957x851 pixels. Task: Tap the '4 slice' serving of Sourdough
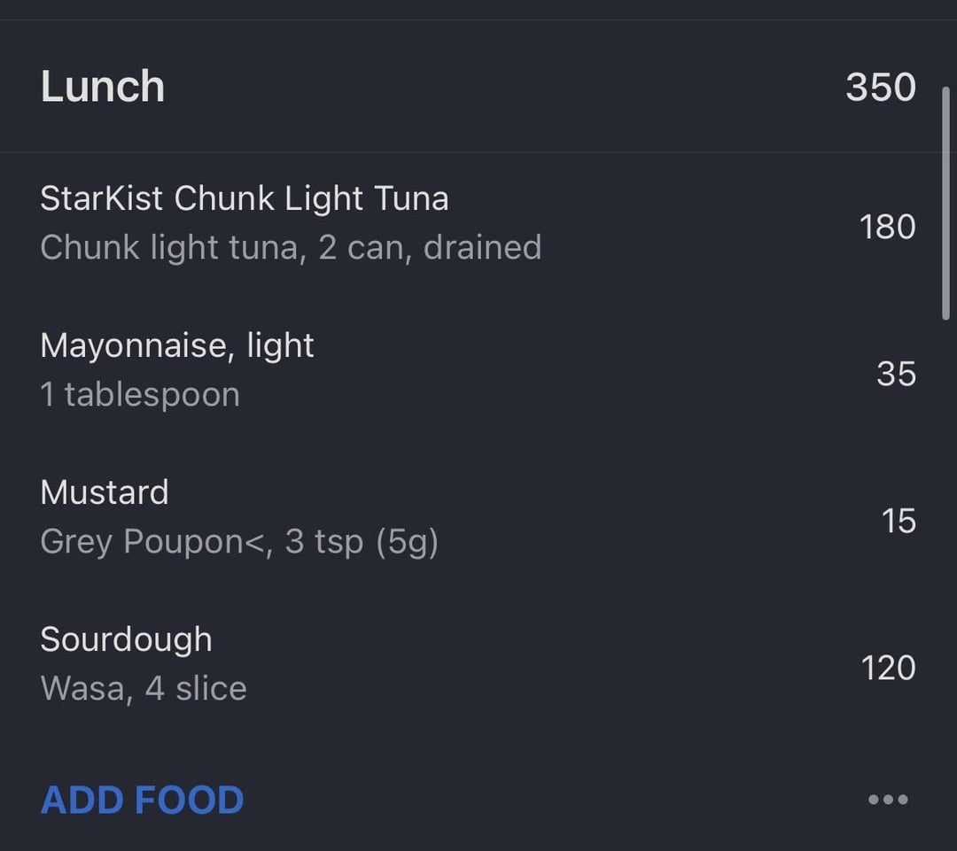(x=196, y=689)
